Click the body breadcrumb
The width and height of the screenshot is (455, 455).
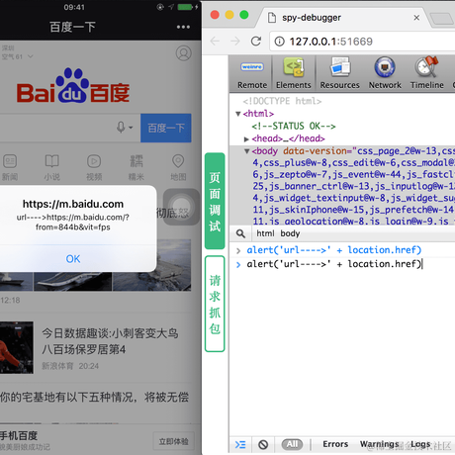(290, 233)
